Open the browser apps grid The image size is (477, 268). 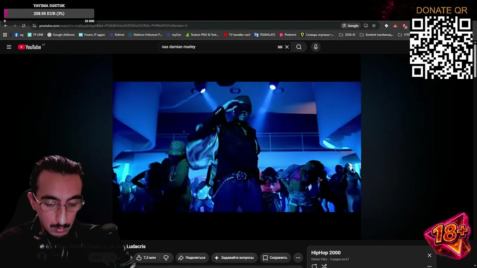(5, 35)
